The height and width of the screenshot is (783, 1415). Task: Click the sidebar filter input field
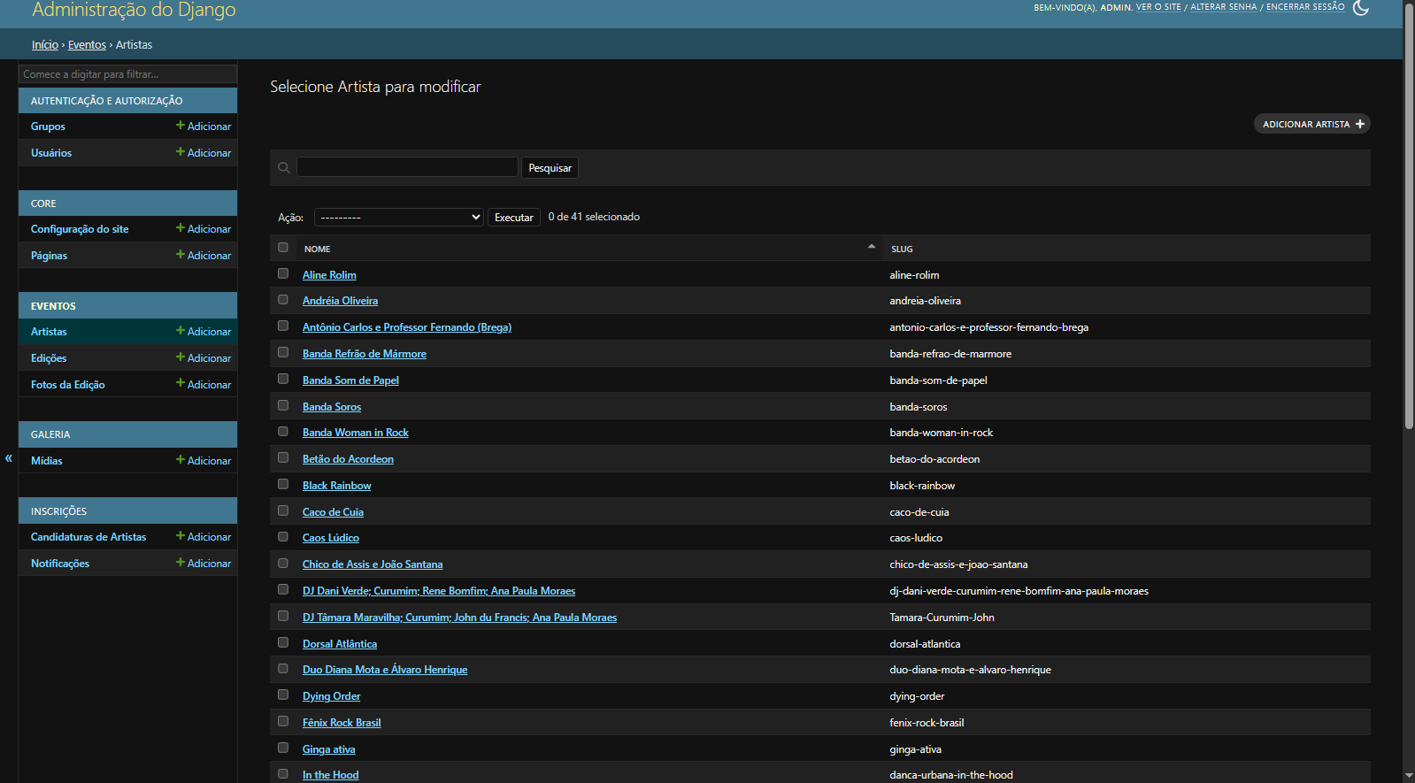tap(127, 74)
